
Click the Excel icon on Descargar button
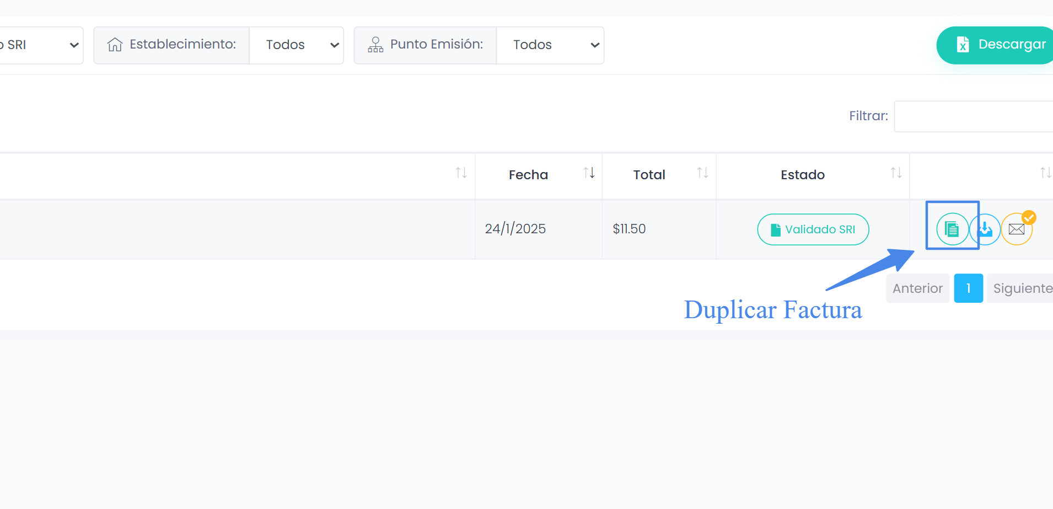963,45
